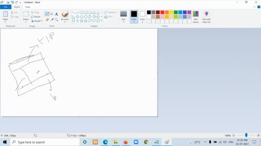Choose the Hexagon shape

(86, 17)
